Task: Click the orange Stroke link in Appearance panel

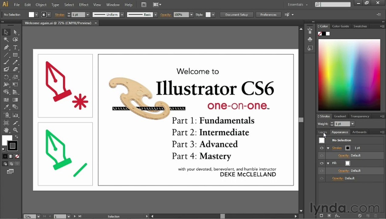Action: [x=337, y=148]
